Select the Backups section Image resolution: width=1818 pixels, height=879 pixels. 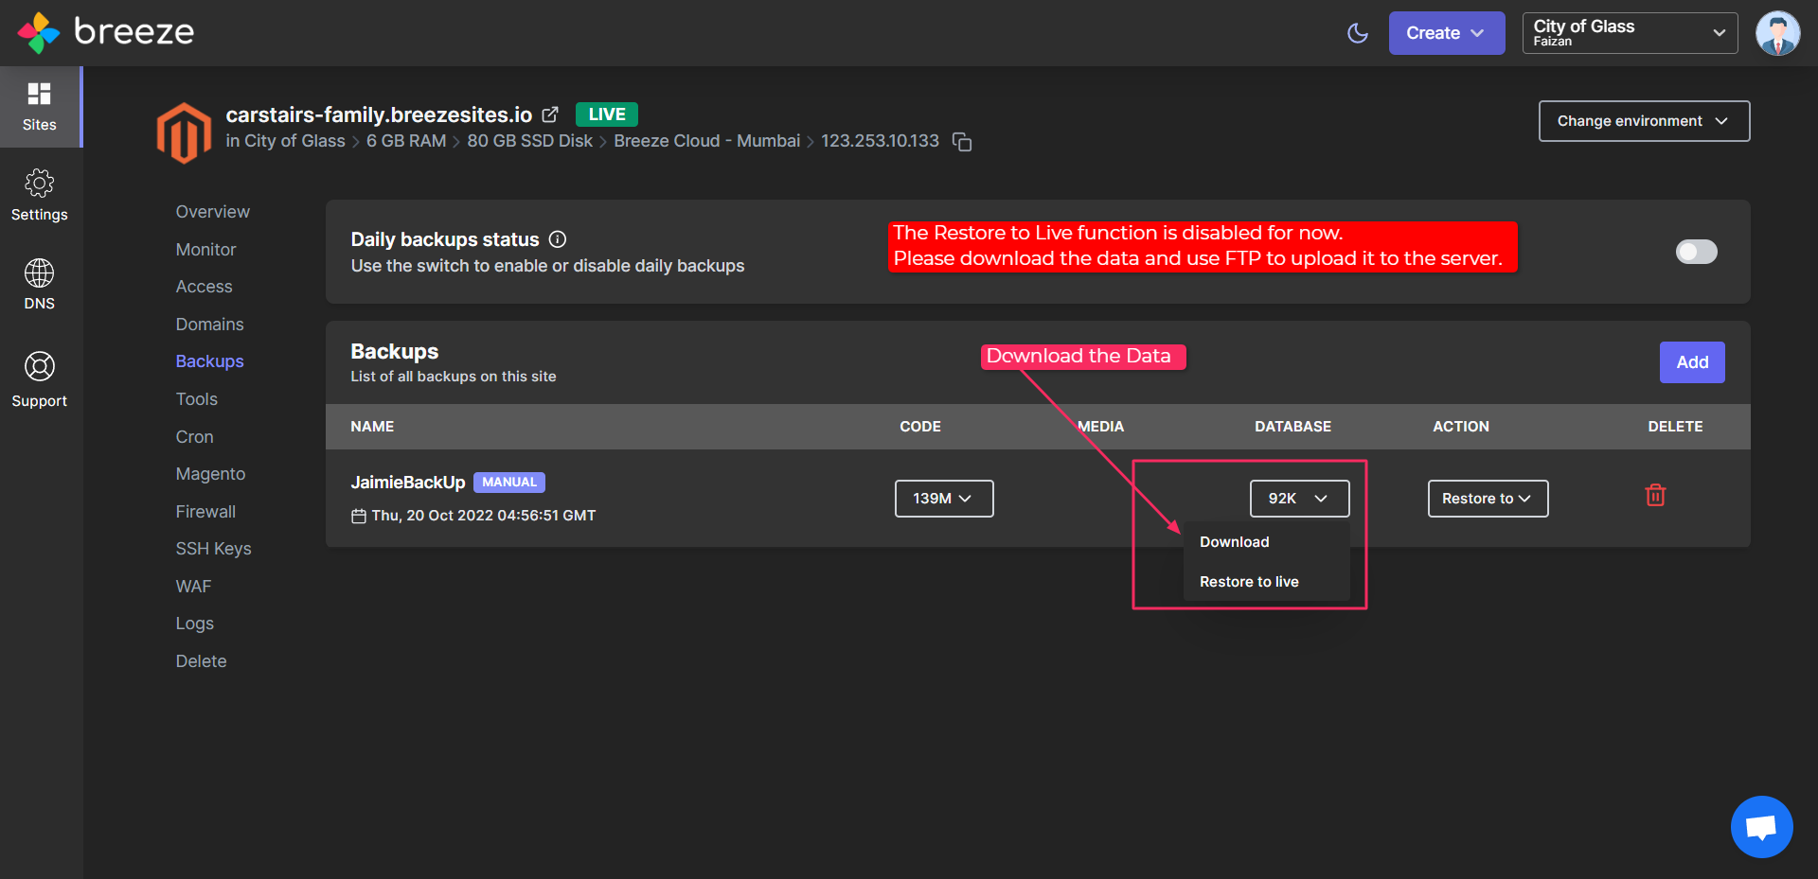pyautogui.click(x=209, y=361)
